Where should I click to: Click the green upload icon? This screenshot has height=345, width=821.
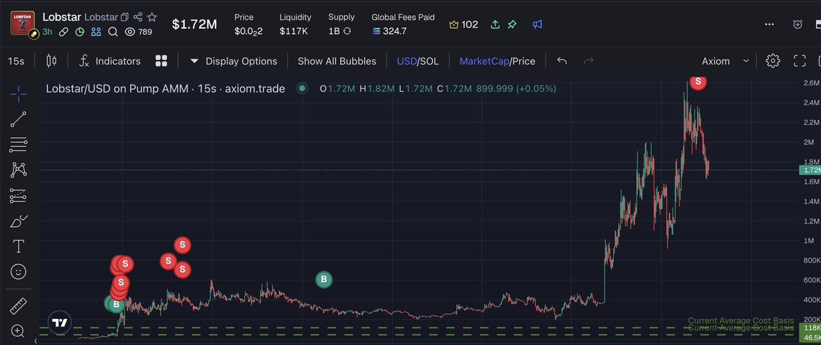pyautogui.click(x=495, y=25)
